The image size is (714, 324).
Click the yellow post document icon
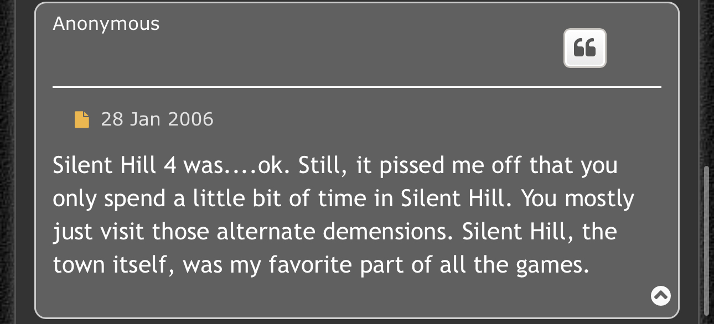click(x=82, y=119)
